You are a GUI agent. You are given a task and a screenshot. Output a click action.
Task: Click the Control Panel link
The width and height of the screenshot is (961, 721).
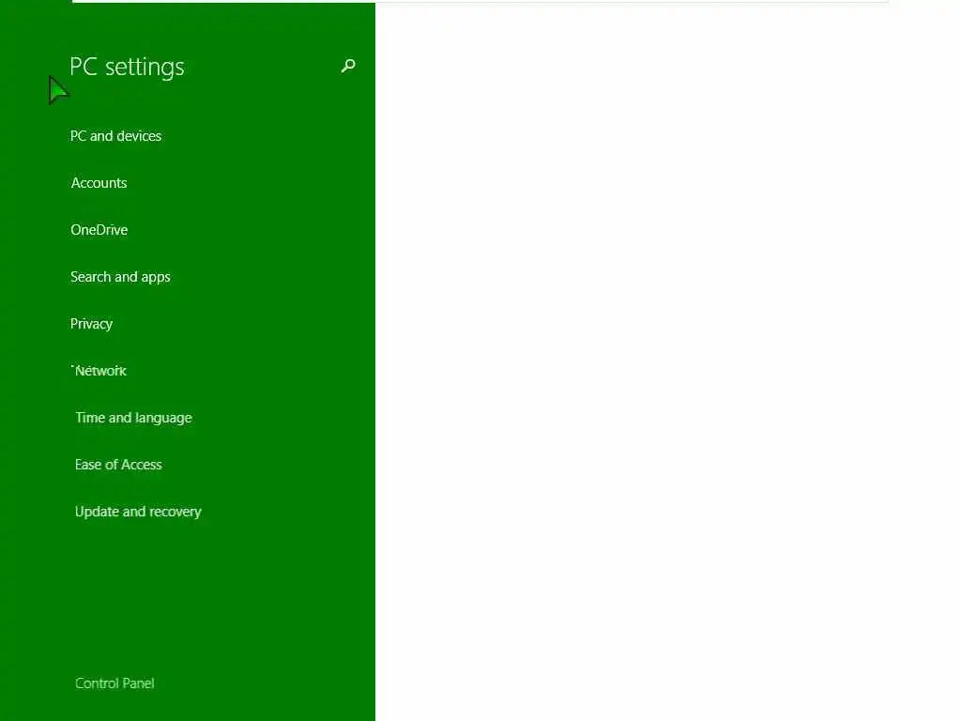click(x=114, y=683)
